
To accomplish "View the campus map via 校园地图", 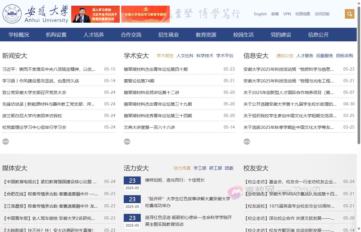I will [x=303, y=14].
